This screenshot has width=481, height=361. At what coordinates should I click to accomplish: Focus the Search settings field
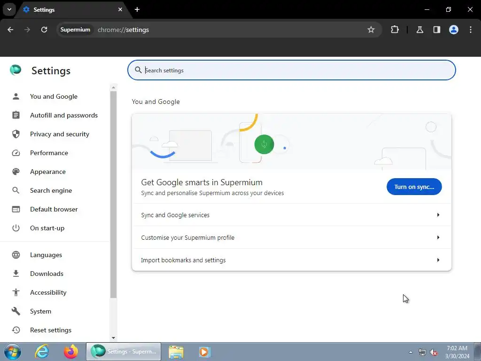pos(291,70)
